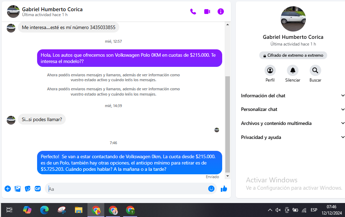Click Gabriel Humberto Corica name in header
The image size is (345, 217).
tap(52, 9)
